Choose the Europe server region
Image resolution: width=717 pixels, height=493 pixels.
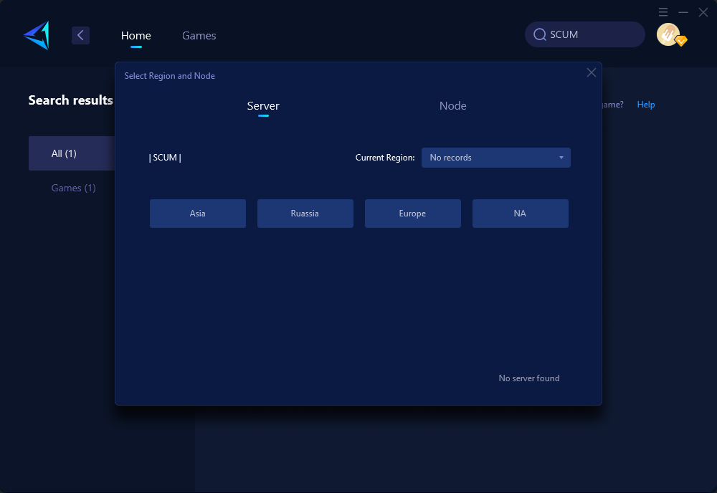pos(412,214)
